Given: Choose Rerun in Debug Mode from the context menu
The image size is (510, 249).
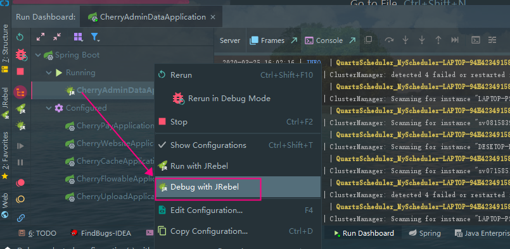Looking at the screenshot, I should (x=238, y=98).
